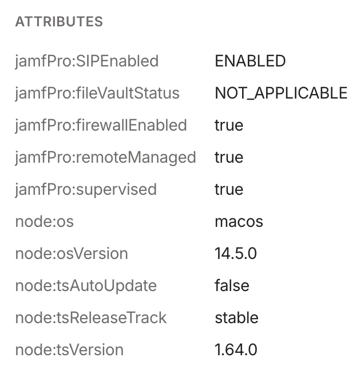Click the node:tsReleaseTrack attribute name

pos(91,317)
